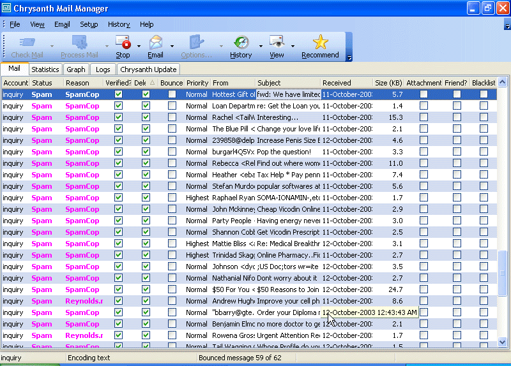Sort by the Received column header
This screenshot has width=511, height=366.
click(x=347, y=83)
